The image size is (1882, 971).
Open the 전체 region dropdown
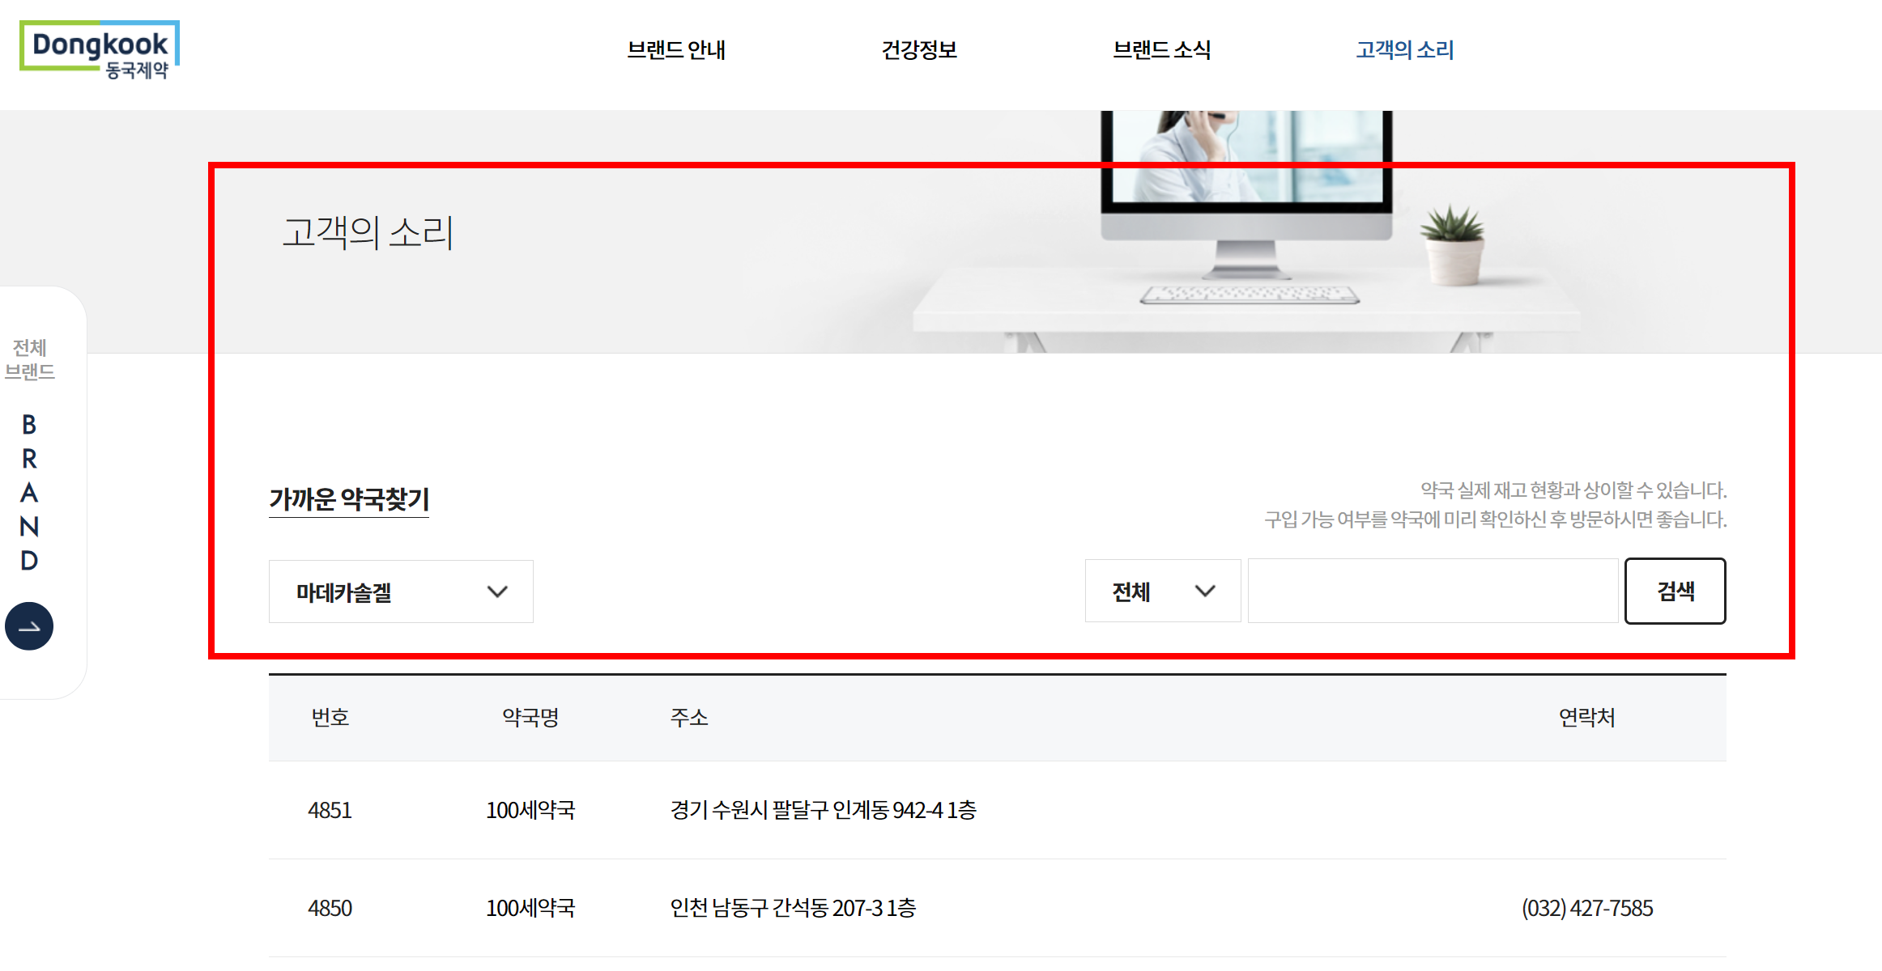coord(1162,592)
